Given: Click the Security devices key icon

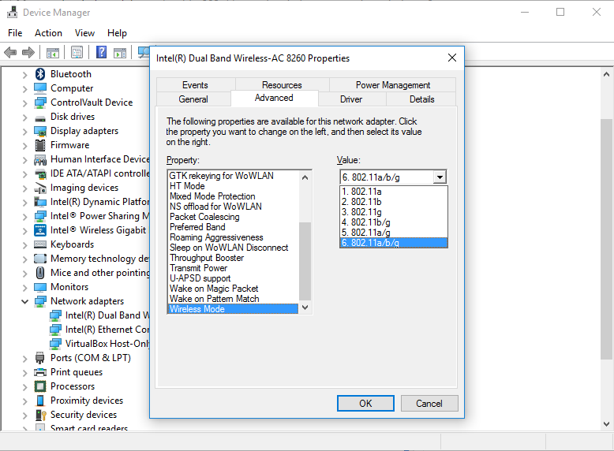Looking at the screenshot, I should [x=41, y=415].
